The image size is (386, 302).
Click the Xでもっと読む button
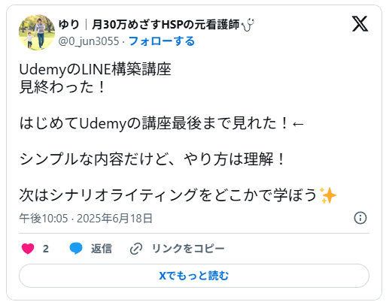(194, 276)
